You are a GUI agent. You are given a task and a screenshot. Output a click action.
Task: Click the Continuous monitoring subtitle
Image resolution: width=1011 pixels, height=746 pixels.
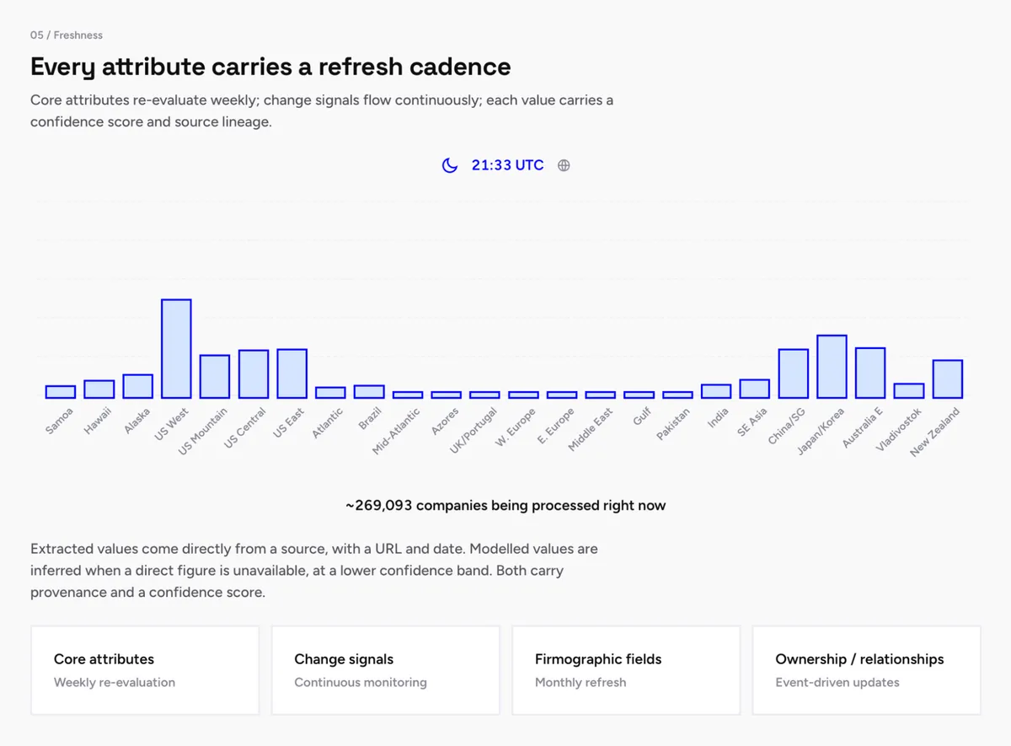(361, 682)
